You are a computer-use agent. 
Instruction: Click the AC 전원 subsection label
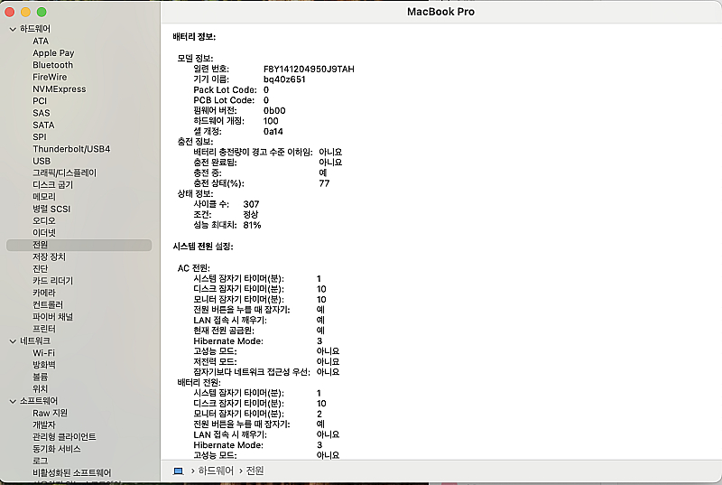click(x=194, y=268)
